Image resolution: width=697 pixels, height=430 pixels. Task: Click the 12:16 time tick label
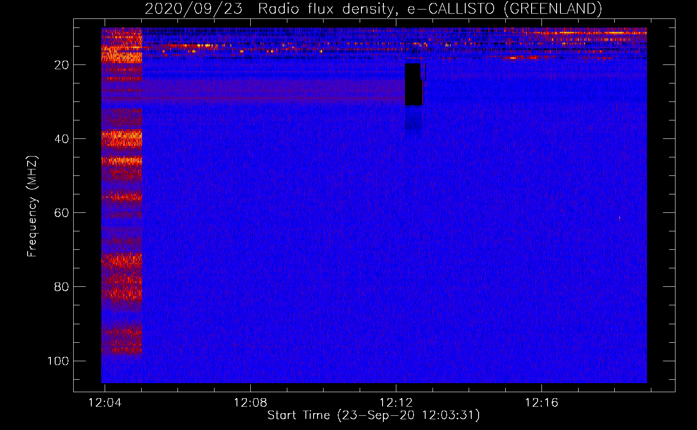pos(541,403)
